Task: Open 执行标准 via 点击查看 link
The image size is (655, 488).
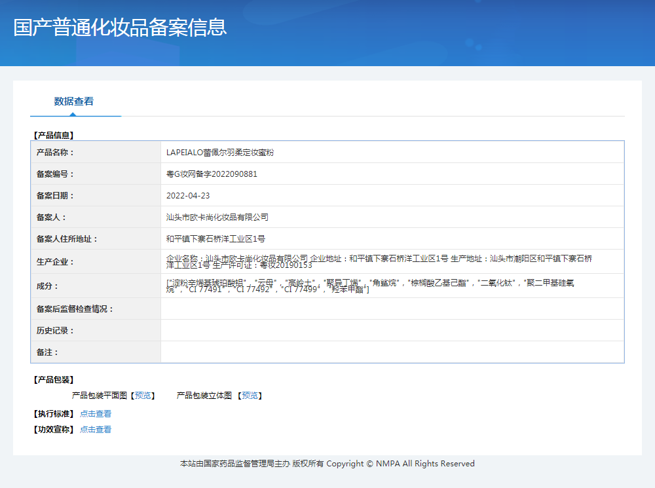Action: [x=96, y=413]
